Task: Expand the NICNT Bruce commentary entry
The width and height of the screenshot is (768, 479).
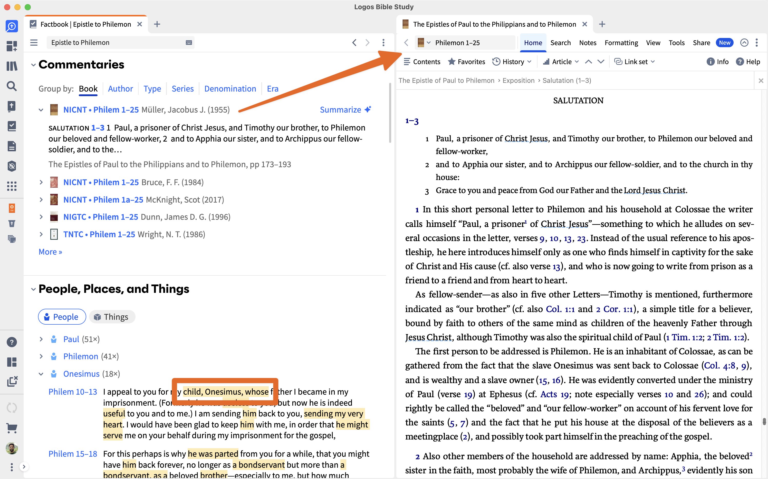Action: pyautogui.click(x=41, y=182)
